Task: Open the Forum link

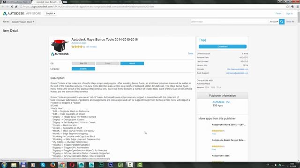Action: point(278,14)
